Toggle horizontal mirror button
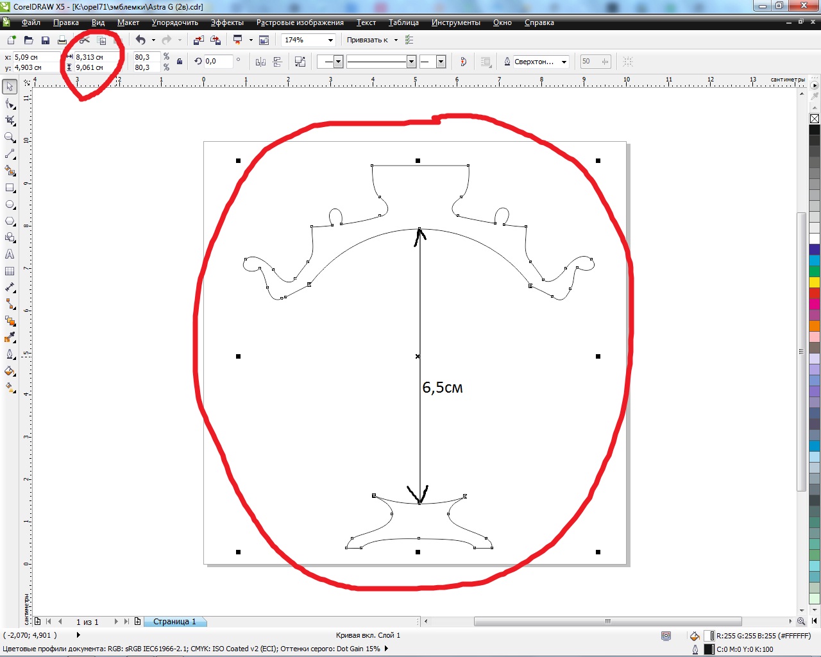Image resolution: width=821 pixels, height=657 pixels. [260, 62]
